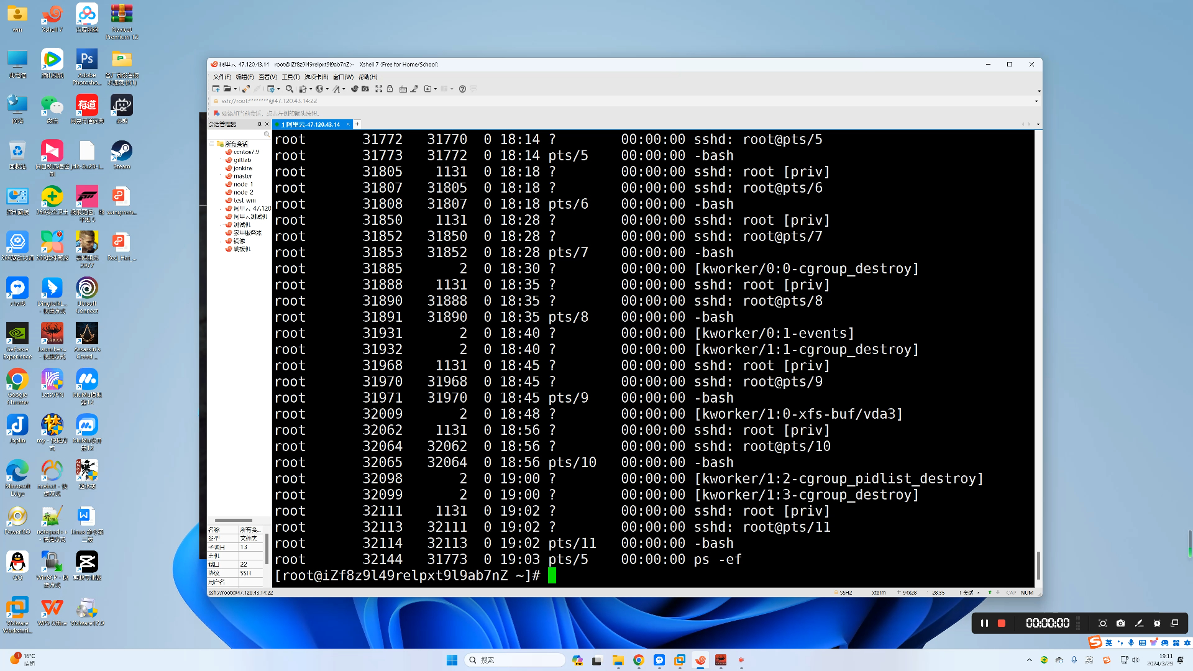
Task: Select the master session in tree
Action: (x=239, y=176)
